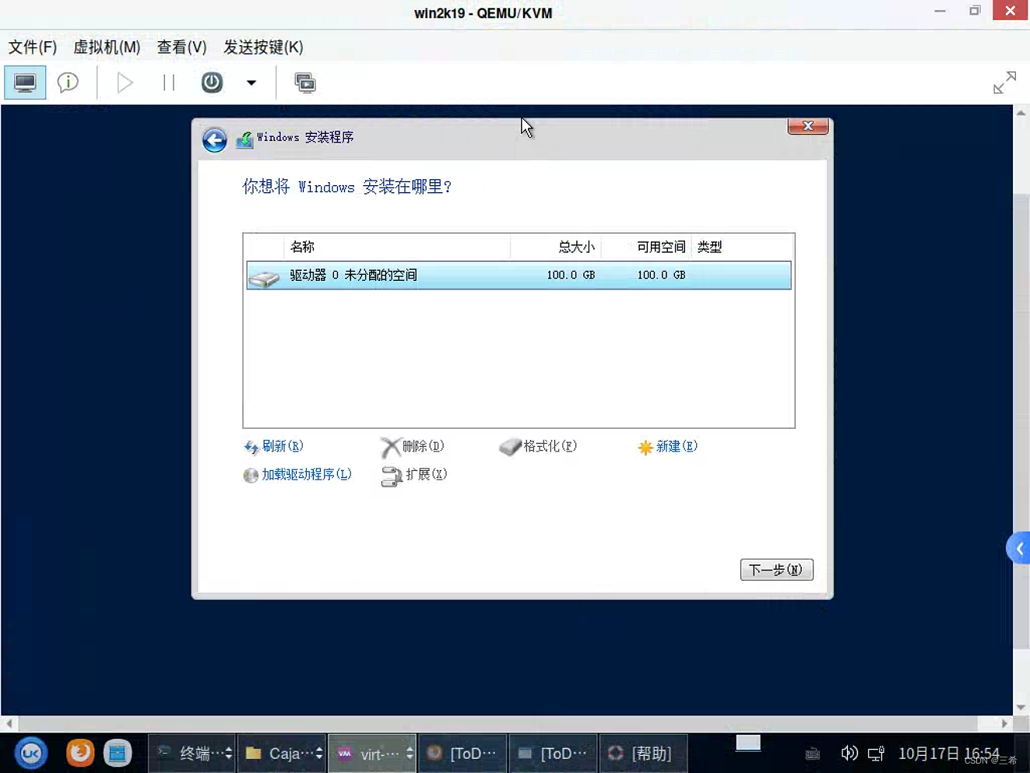This screenshot has height=773, width=1030.
Task: Click the blue side panel chevron arrow
Action: (x=1018, y=549)
